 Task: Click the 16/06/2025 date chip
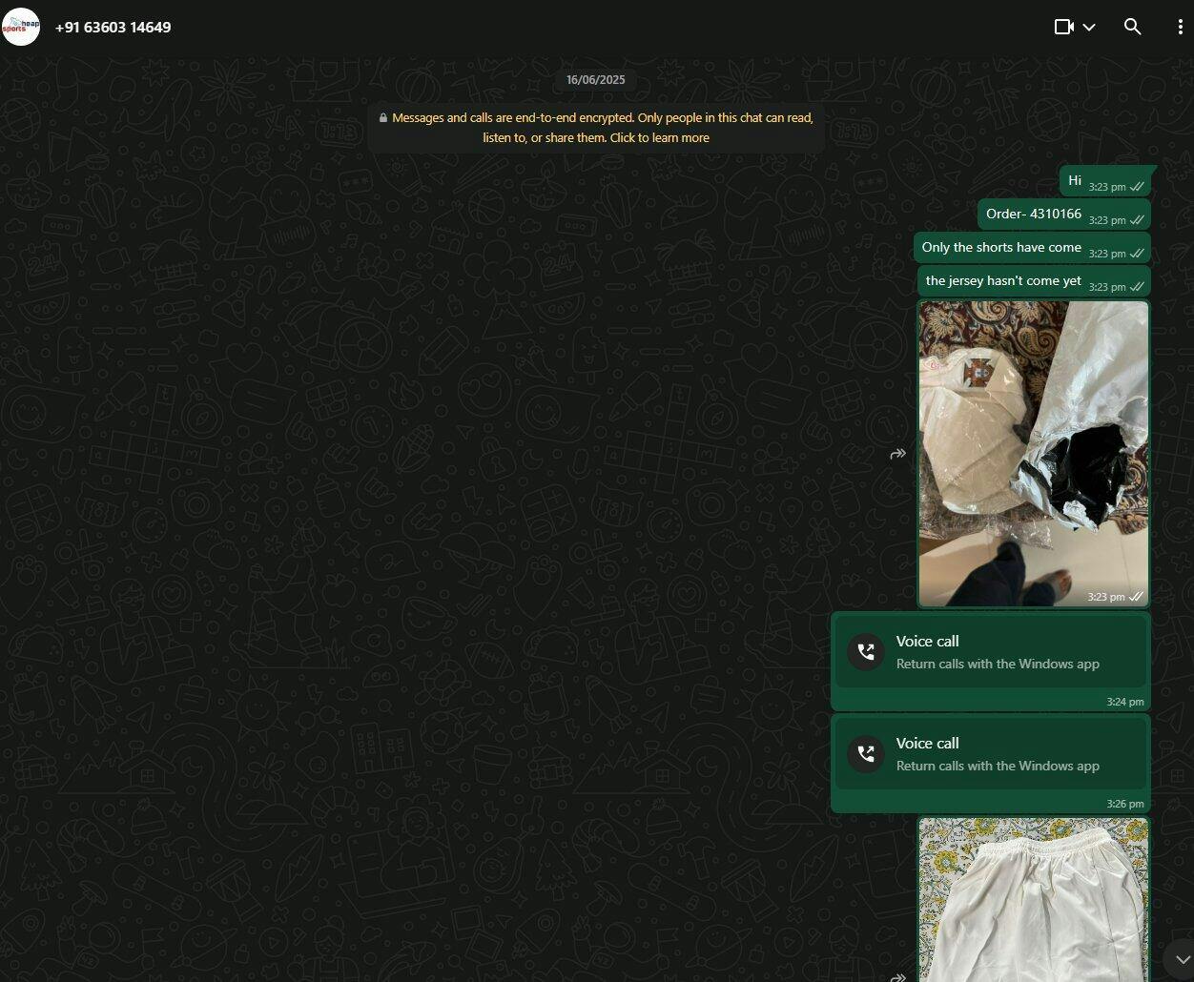(x=596, y=80)
